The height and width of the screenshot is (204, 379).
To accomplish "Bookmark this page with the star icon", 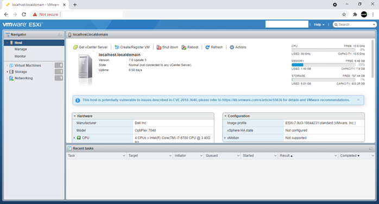I will pyautogui.click(x=344, y=15).
